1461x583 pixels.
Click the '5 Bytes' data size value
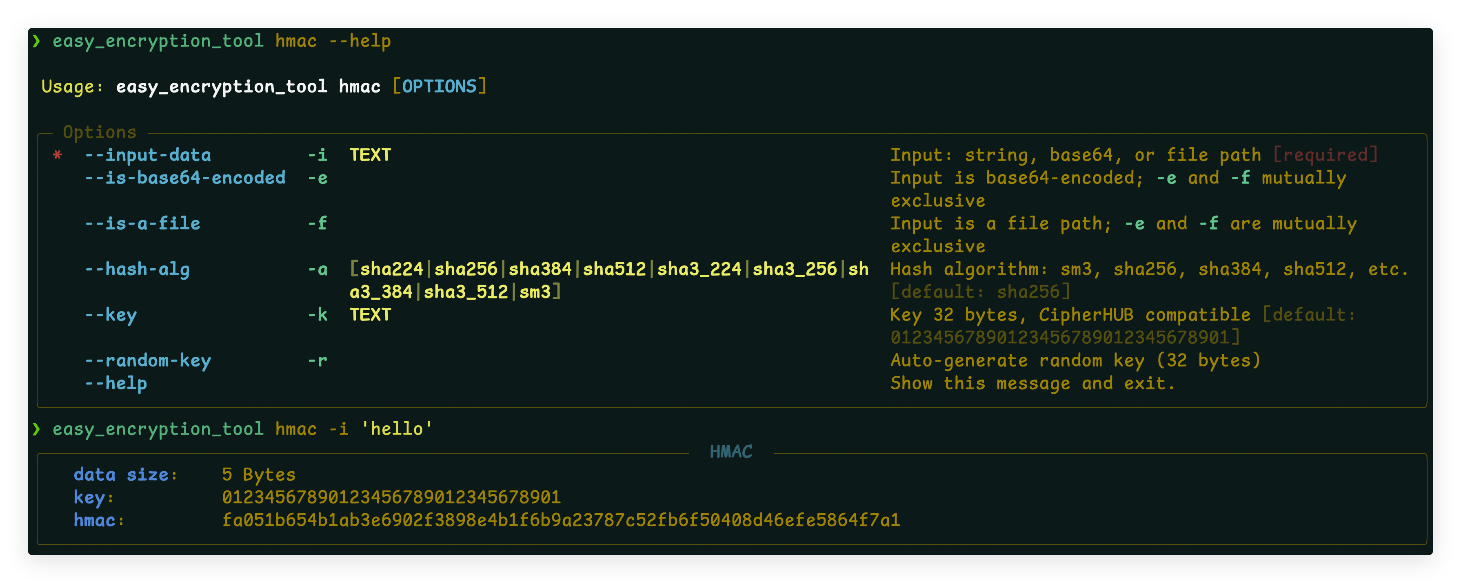[259, 474]
